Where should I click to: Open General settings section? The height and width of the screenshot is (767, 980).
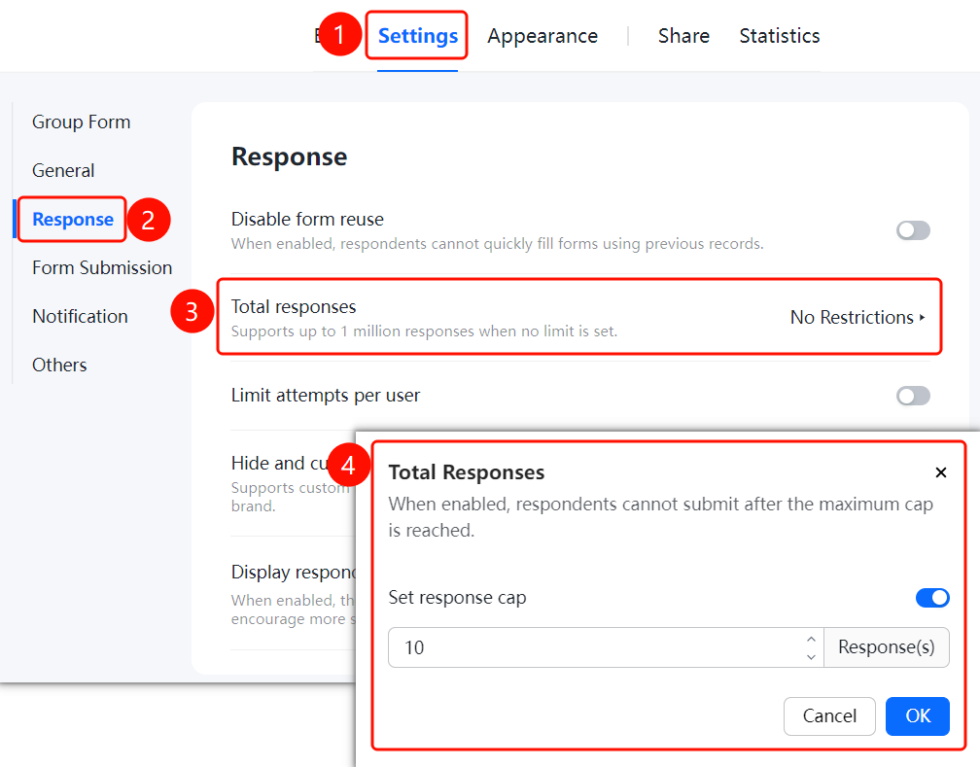click(63, 170)
